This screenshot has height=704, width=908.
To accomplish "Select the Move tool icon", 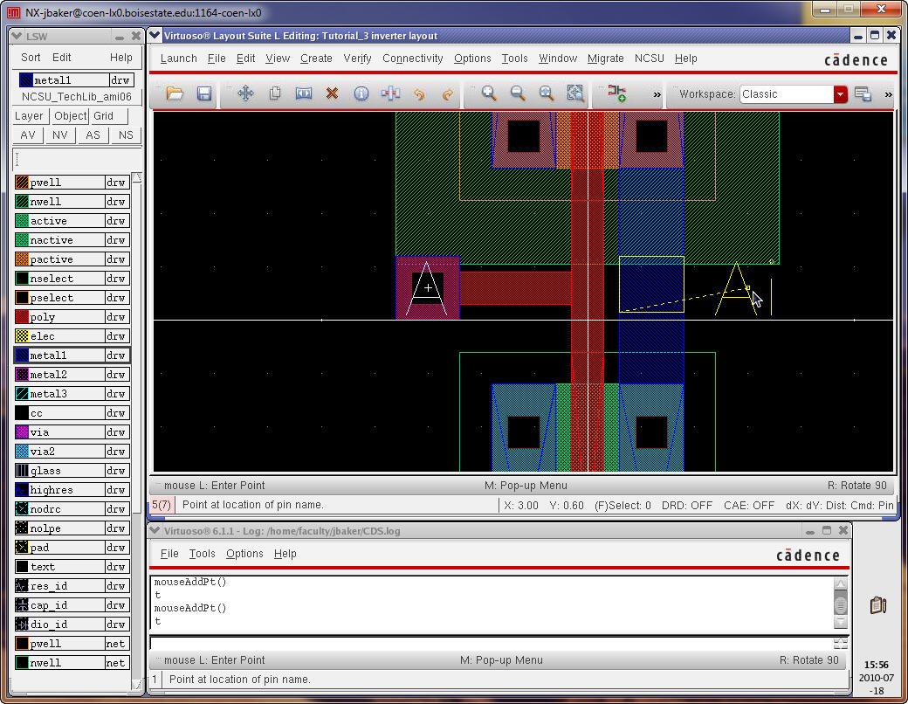I will [x=245, y=93].
